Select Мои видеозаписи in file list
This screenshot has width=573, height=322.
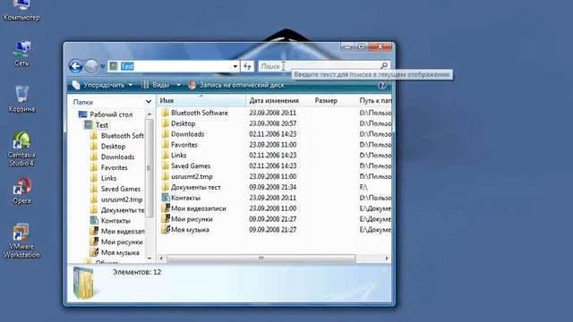tap(194, 208)
